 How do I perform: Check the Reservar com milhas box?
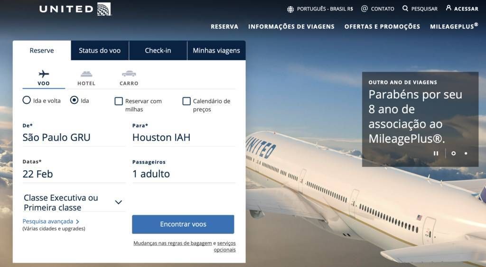tap(119, 101)
